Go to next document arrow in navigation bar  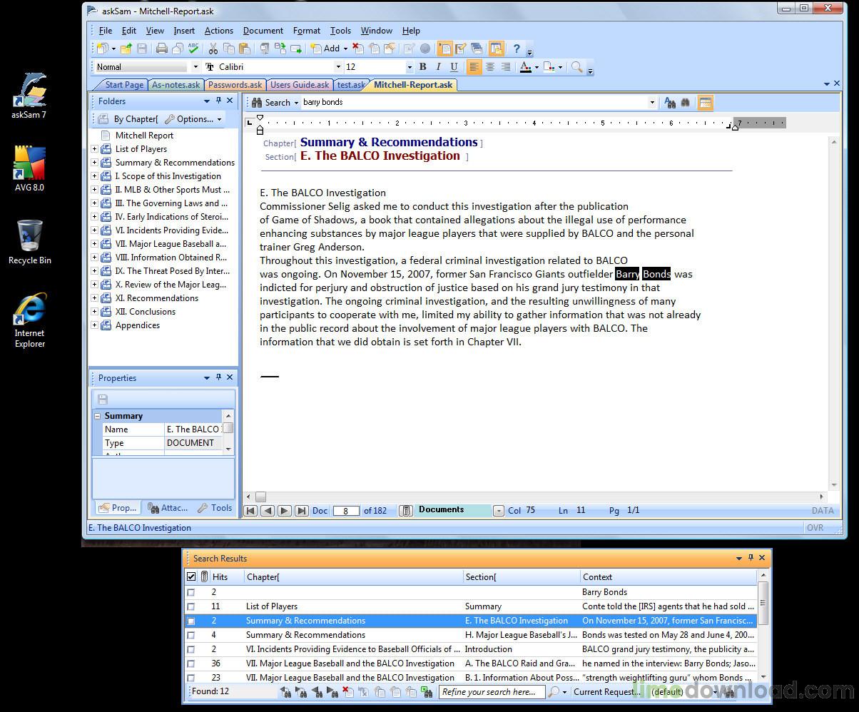pos(284,510)
